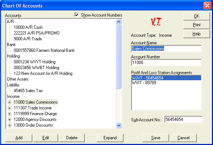
Task: Click the Delete button
Action: [72, 138]
